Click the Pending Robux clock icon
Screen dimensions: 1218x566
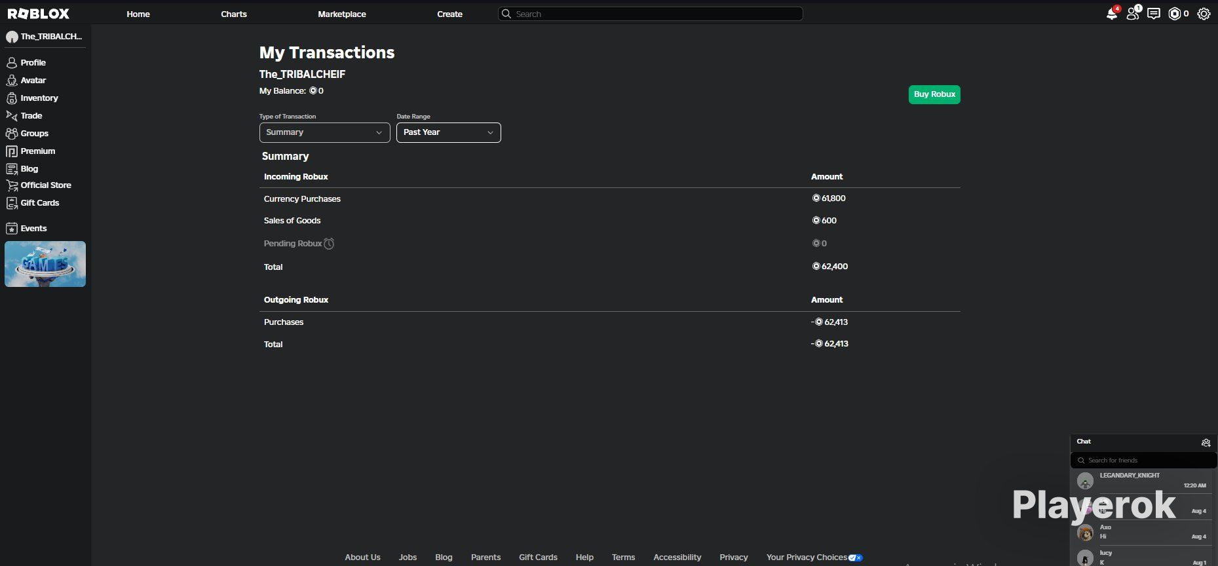click(329, 244)
